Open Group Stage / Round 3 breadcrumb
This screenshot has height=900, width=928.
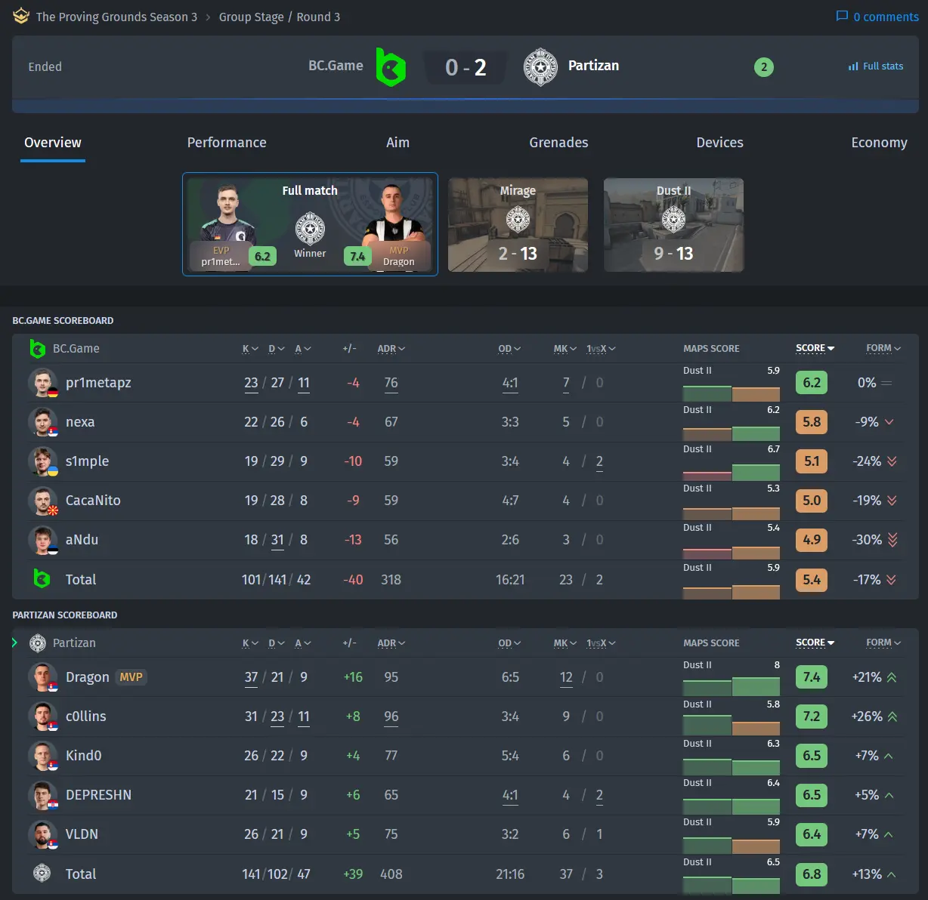(x=280, y=17)
